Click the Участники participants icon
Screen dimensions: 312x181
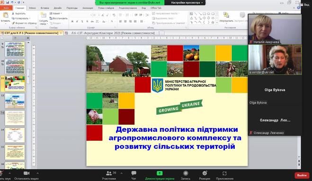[109, 173]
